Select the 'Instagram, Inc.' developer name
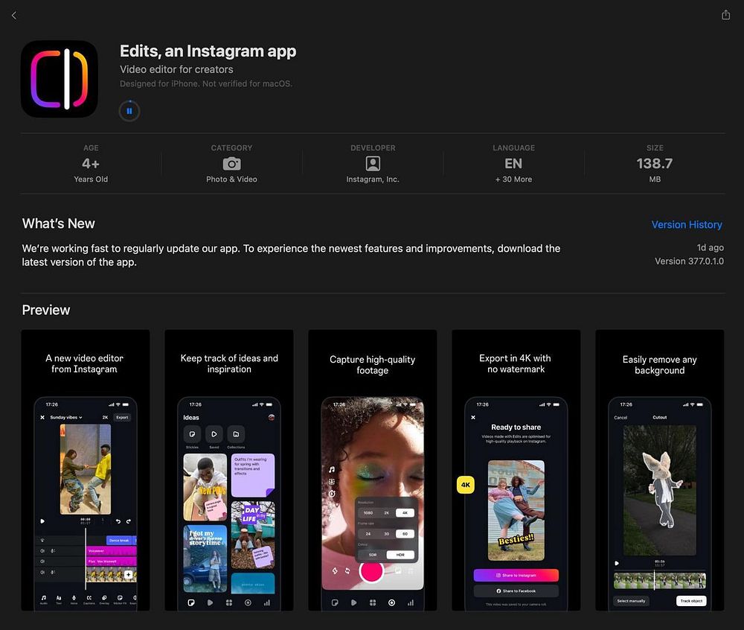 (x=373, y=179)
